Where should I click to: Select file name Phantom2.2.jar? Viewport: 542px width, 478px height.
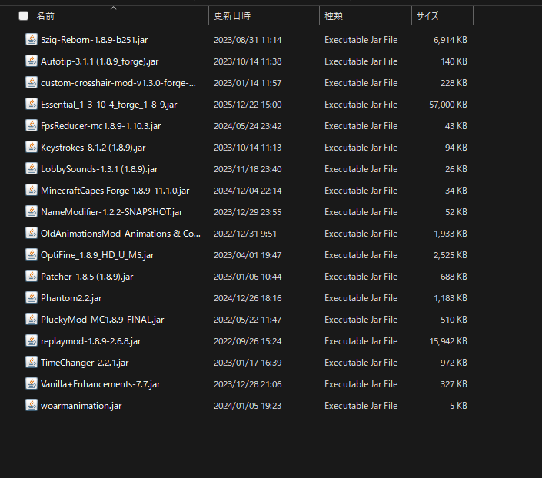71,298
